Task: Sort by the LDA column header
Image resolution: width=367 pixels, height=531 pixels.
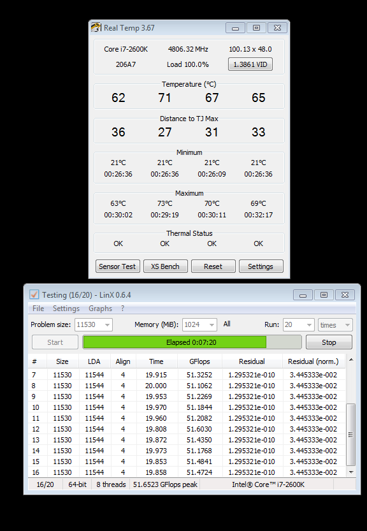Action: coord(94,361)
